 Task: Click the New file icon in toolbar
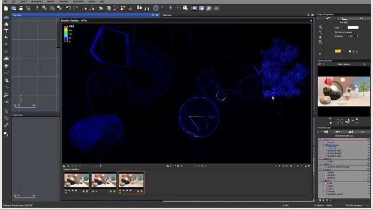point(6,8)
